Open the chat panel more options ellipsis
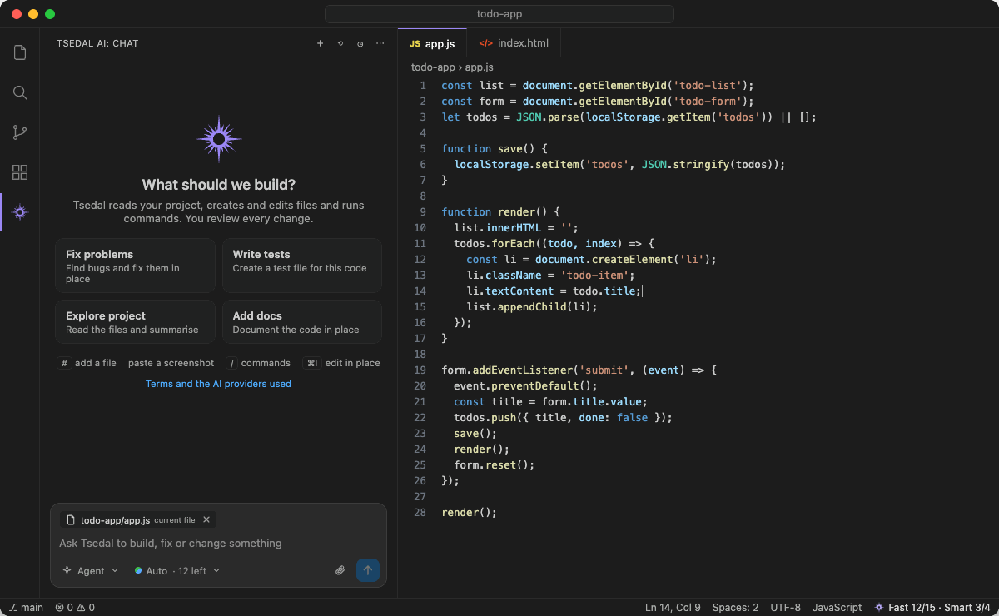Image resolution: width=999 pixels, height=616 pixels. click(380, 43)
